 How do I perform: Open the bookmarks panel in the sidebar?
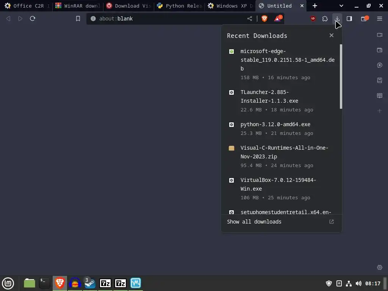point(380,80)
